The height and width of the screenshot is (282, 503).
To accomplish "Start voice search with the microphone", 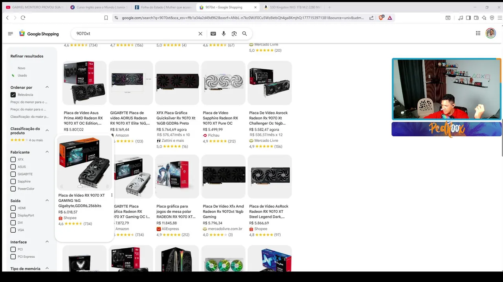I will [224, 34].
